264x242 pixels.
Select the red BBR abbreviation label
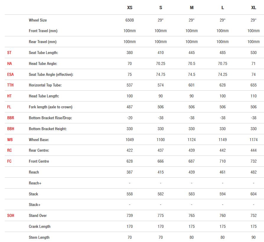click(11, 118)
